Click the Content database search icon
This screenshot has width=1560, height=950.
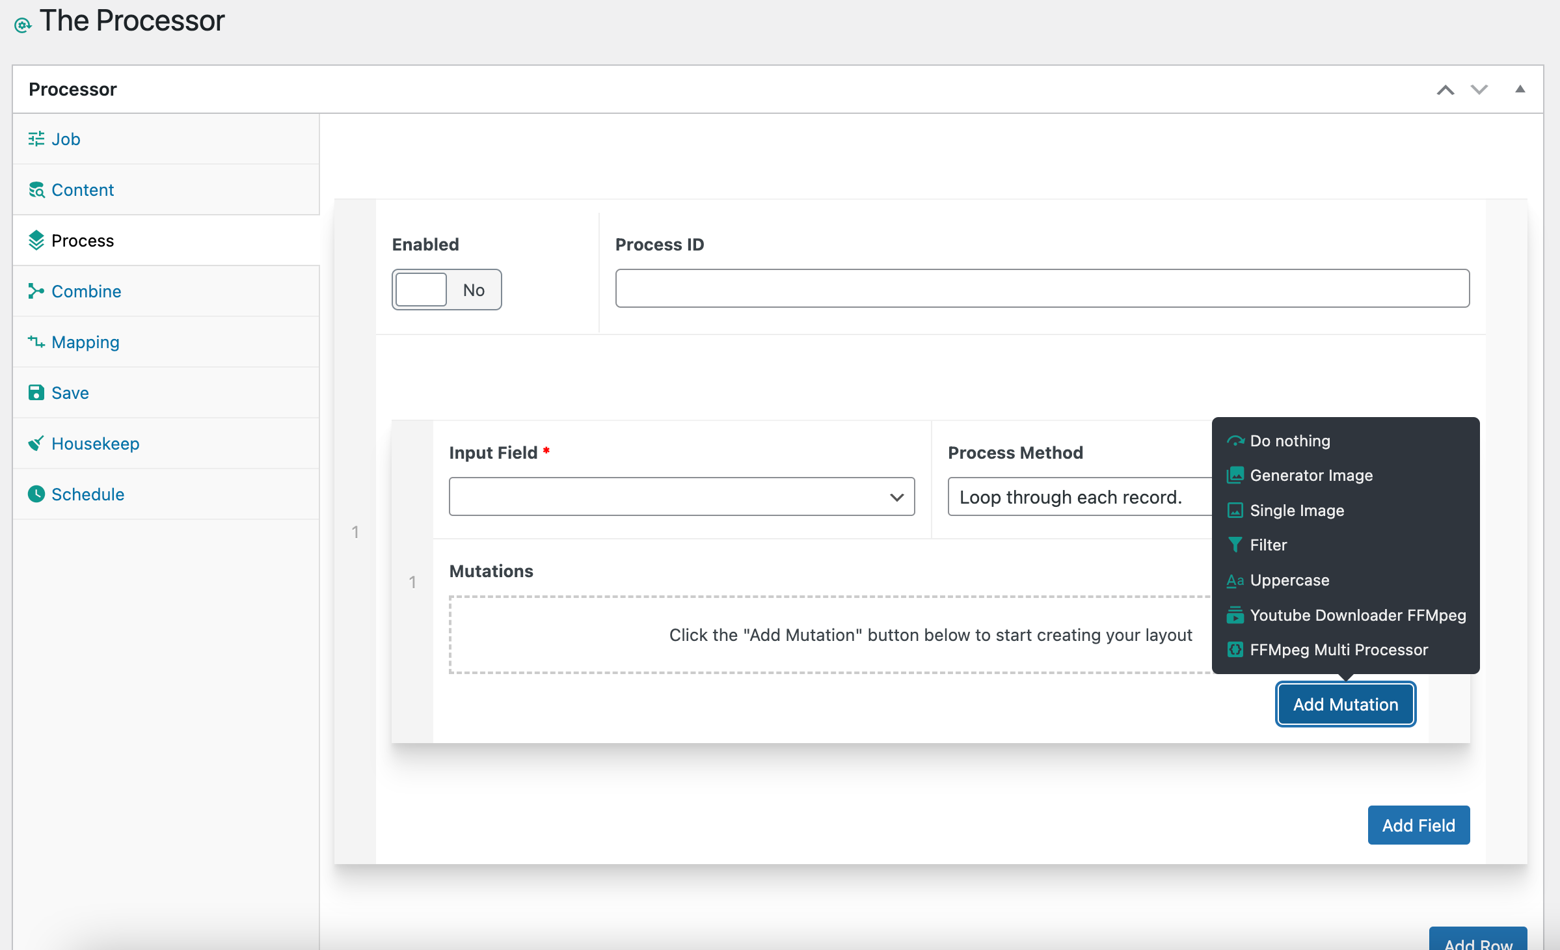coord(36,189)
